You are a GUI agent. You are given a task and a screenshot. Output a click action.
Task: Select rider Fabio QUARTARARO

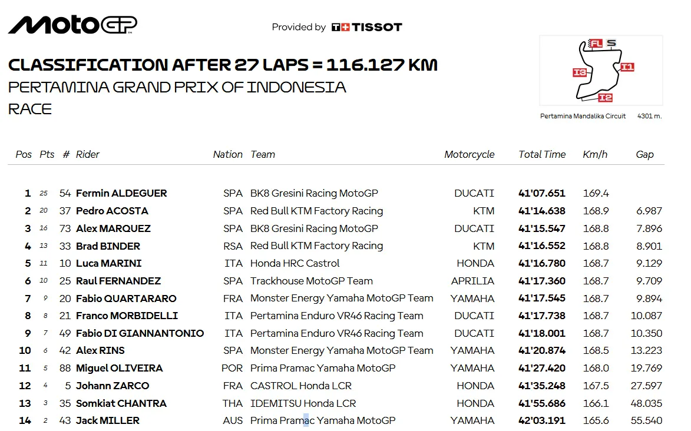126,299
